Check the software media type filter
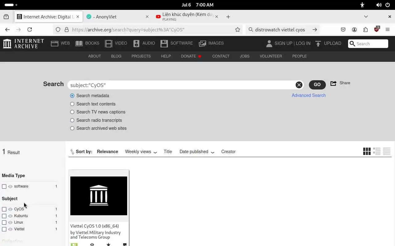 tap(4, 186)
